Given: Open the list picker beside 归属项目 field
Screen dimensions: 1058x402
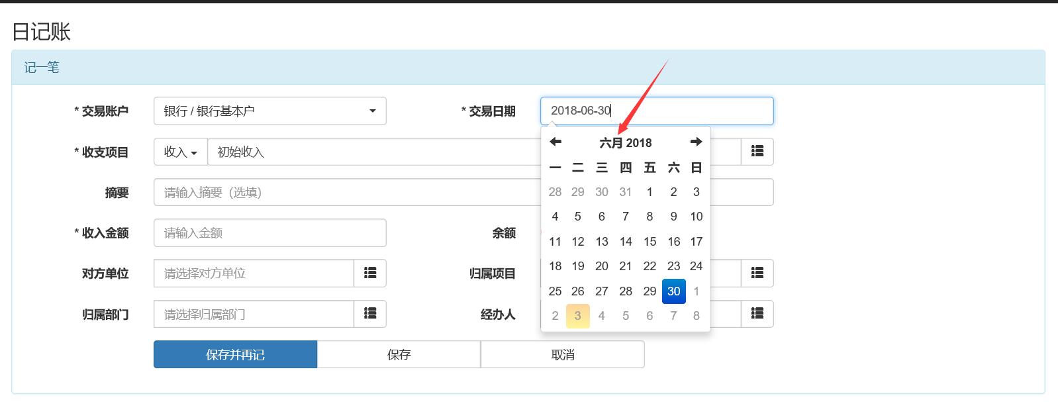Looking at the screenshot, I should tap(757, 273).
